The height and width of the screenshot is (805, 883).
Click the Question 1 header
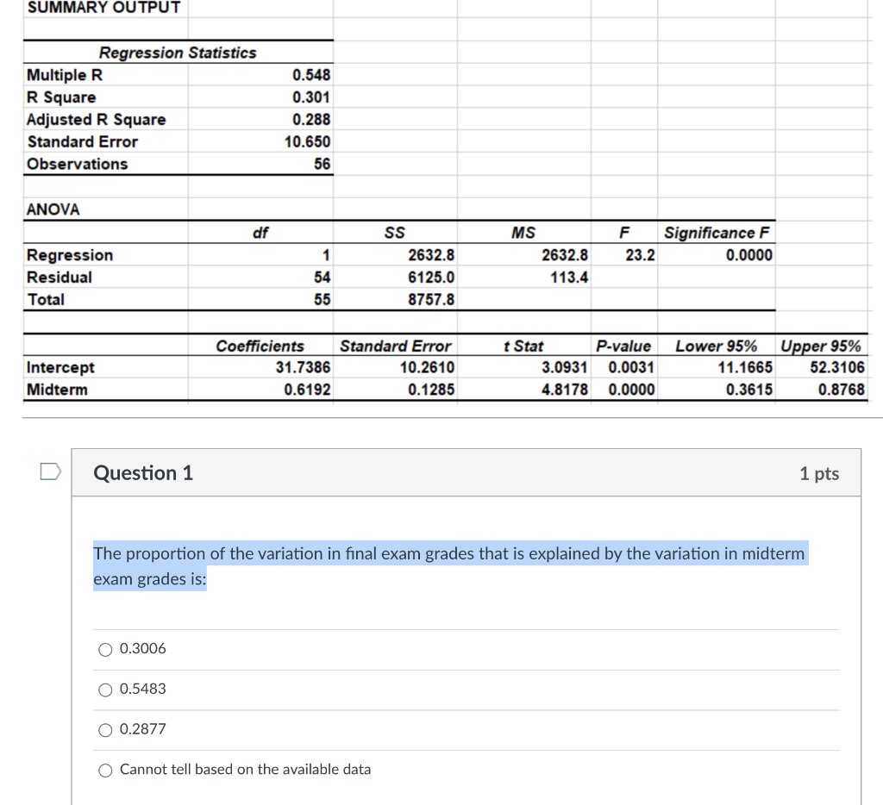tap(142, 472)
